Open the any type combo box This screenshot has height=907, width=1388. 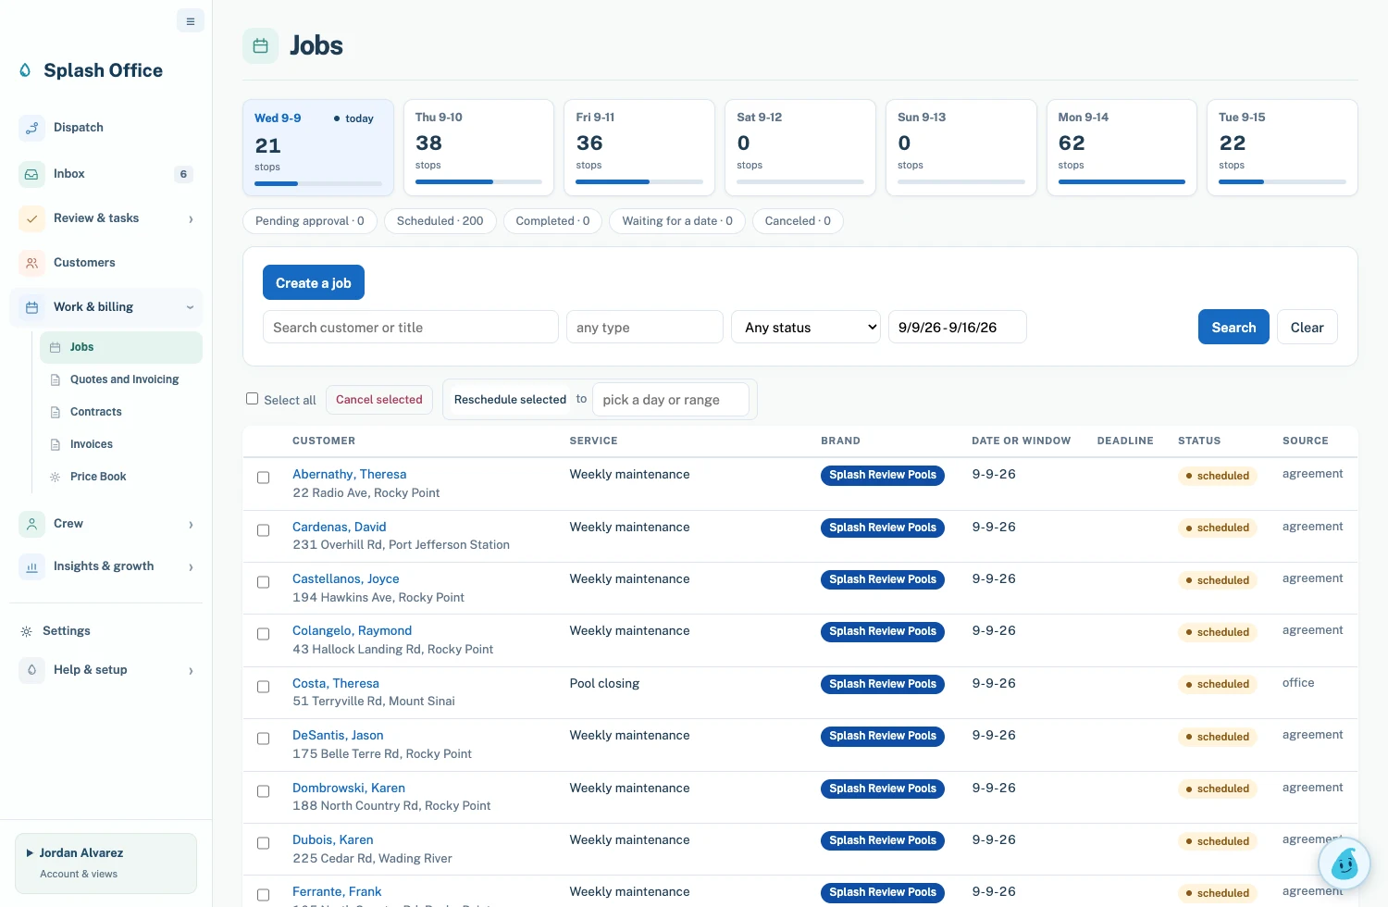click(644, 327)
